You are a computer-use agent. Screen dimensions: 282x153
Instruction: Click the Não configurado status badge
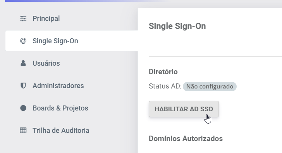coord(210,87)
